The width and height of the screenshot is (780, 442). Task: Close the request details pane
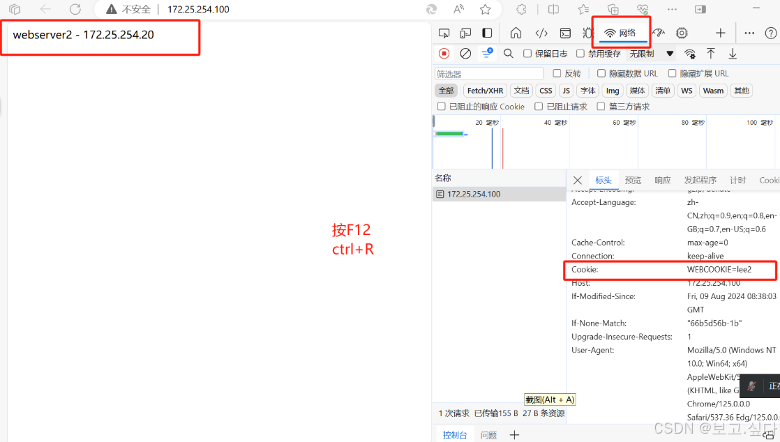tap(577, 180)
